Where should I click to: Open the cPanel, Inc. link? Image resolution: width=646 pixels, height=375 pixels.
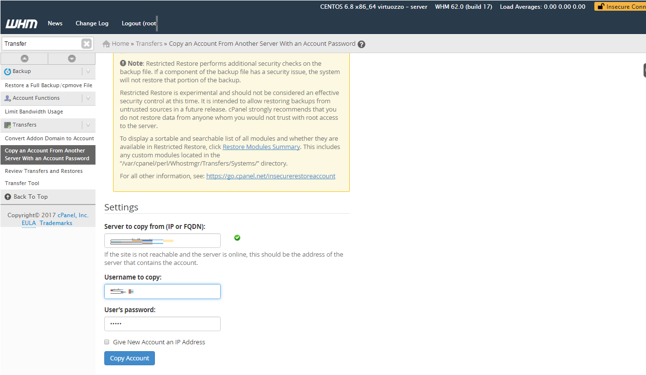coord(73,215)
